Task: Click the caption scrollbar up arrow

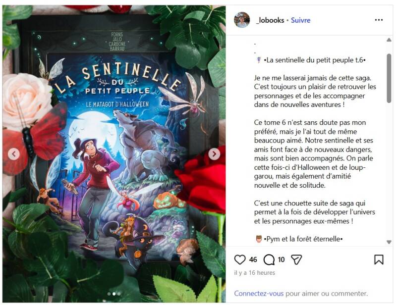Action: point(389,40)
